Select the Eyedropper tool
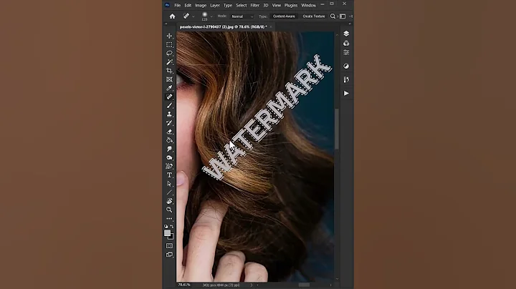 pyautogui.click(x=169, y=88)
